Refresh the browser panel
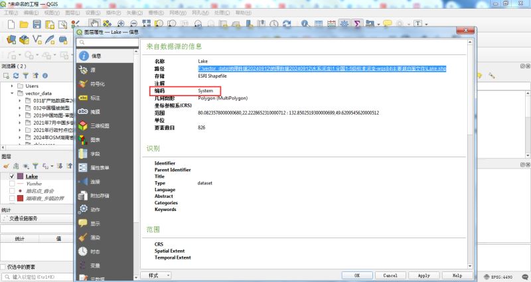The height and width of the screenshot is (282, 531). [x=16, y=76]
